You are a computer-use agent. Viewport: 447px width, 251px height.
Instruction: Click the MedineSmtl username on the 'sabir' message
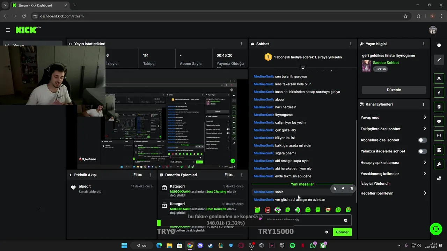tap(263, 192)
